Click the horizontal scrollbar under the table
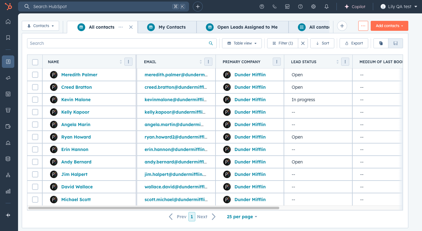422x231 pixels. point(154,208)
